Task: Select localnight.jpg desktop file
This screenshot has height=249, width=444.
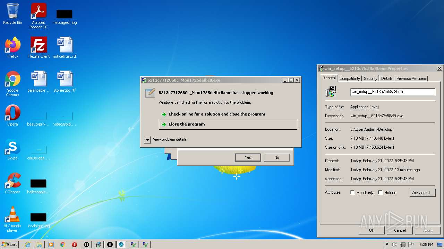Action: click(39, 220)
